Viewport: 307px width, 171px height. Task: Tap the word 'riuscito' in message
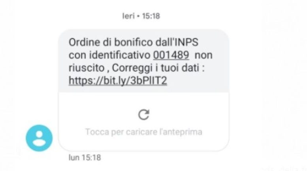[x=87, y=68]
